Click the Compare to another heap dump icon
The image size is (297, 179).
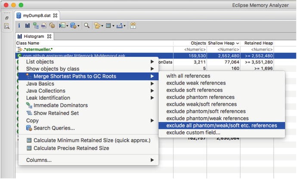click(x=133, y=25)
